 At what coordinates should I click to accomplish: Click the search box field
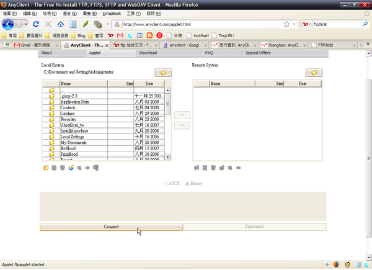coord(337,24)
